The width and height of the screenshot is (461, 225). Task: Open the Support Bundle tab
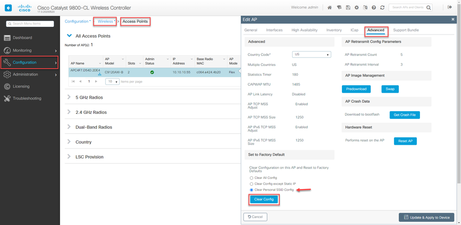point(406,30)
